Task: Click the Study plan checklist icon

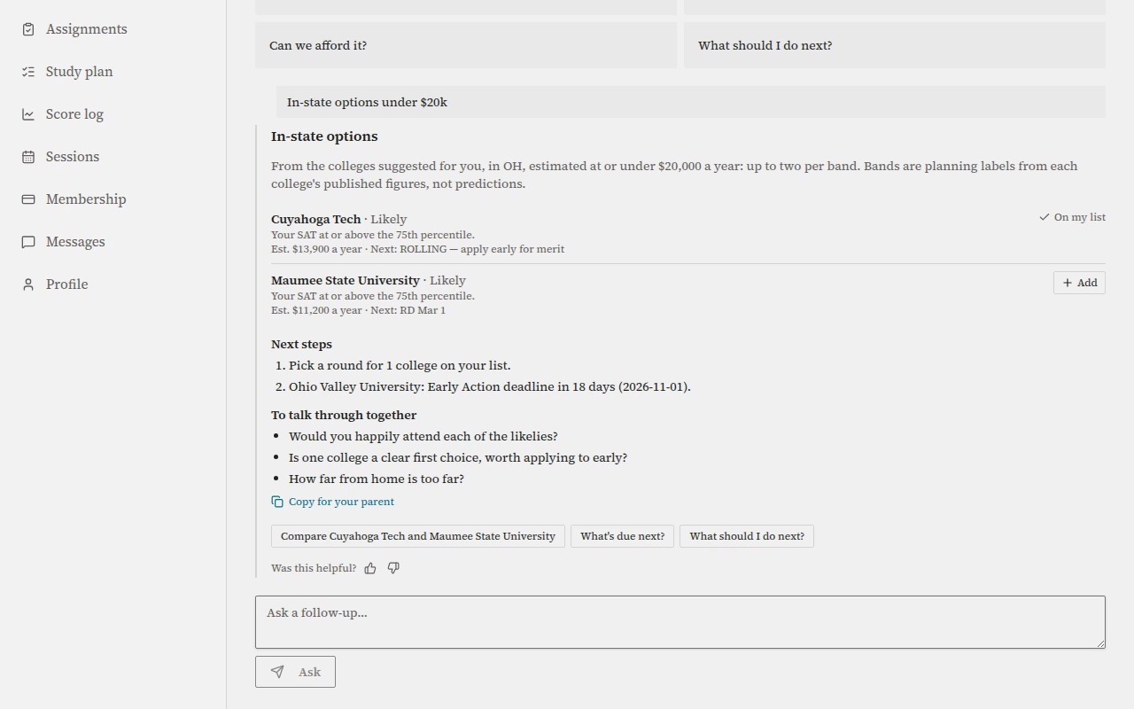Action: [28, 72]
